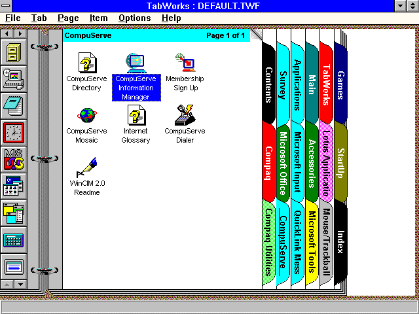Switch to the Mouse/Trackball tab
Image resolution: width=419 pixels, height=314 pixels.
click(327, 243)
